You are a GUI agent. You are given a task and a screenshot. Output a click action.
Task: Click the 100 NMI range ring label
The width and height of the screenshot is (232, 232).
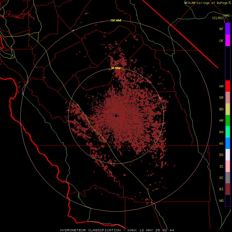116,20
